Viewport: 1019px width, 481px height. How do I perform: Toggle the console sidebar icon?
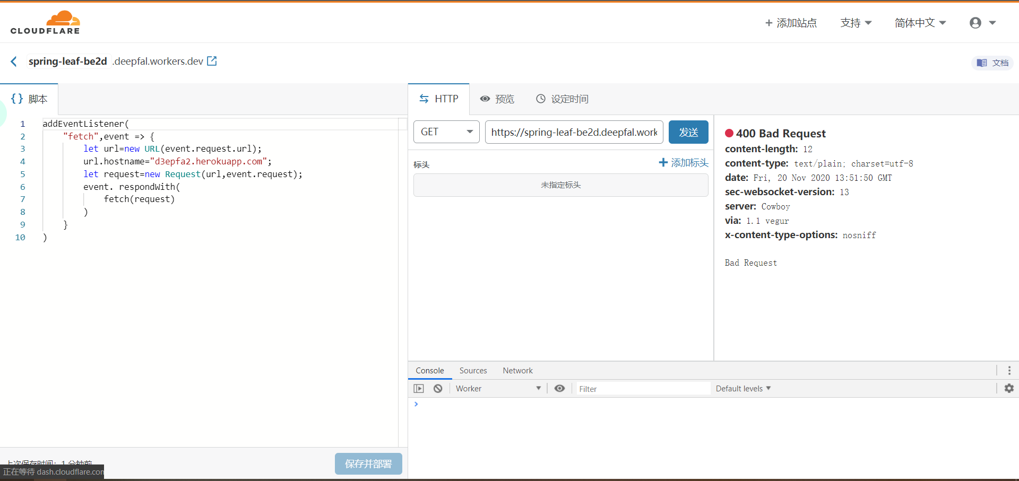419,389
